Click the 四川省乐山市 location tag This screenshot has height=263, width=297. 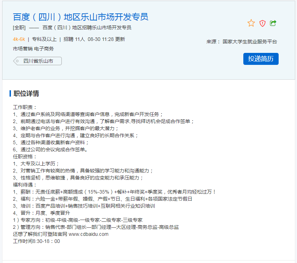tap(37, 61)
